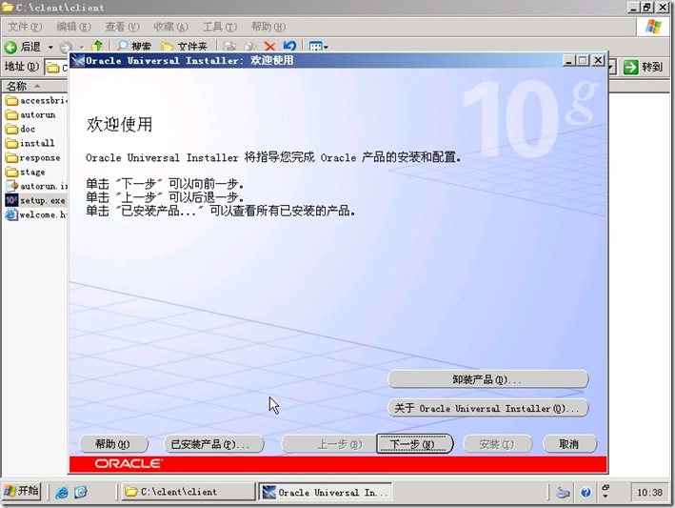Screen dimensions: 675x508
Task: Select the setup.exe file
Action: 35,200
